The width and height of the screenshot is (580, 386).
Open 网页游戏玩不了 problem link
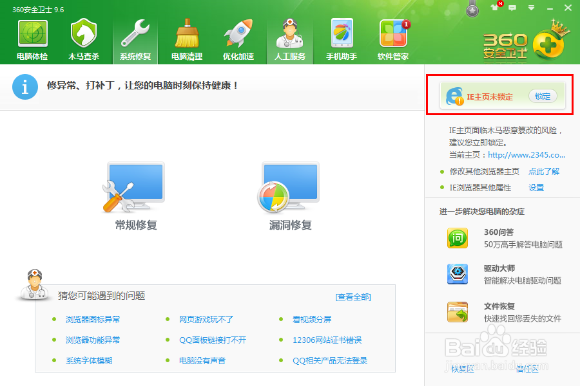[x=206, y=320]
